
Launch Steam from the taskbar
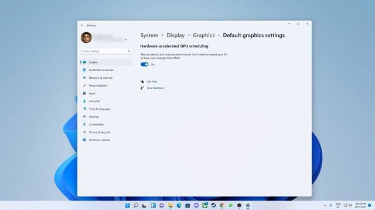(213, 205)
